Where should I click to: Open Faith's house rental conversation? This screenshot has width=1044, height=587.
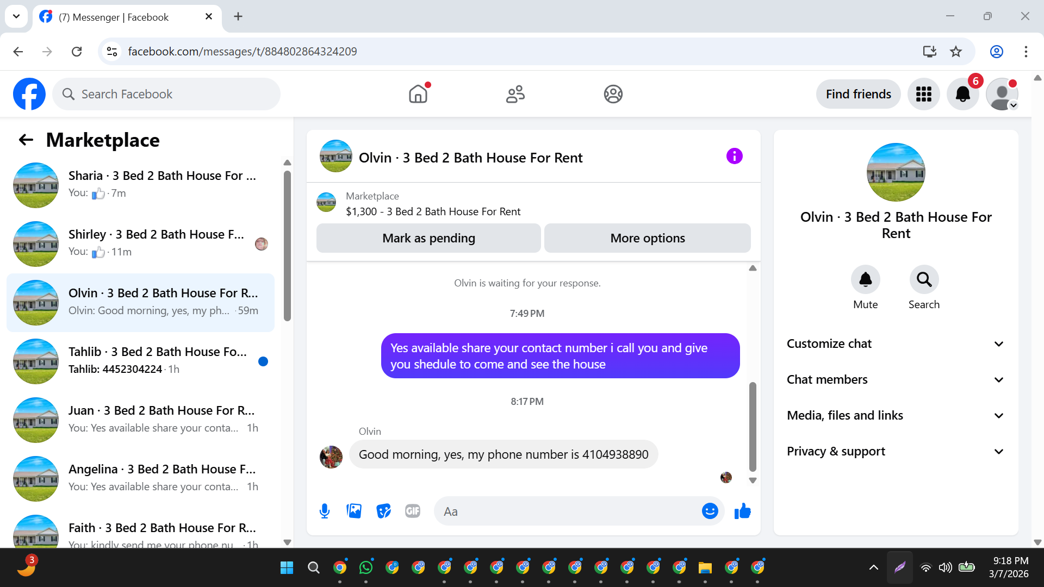coord(141,529)
